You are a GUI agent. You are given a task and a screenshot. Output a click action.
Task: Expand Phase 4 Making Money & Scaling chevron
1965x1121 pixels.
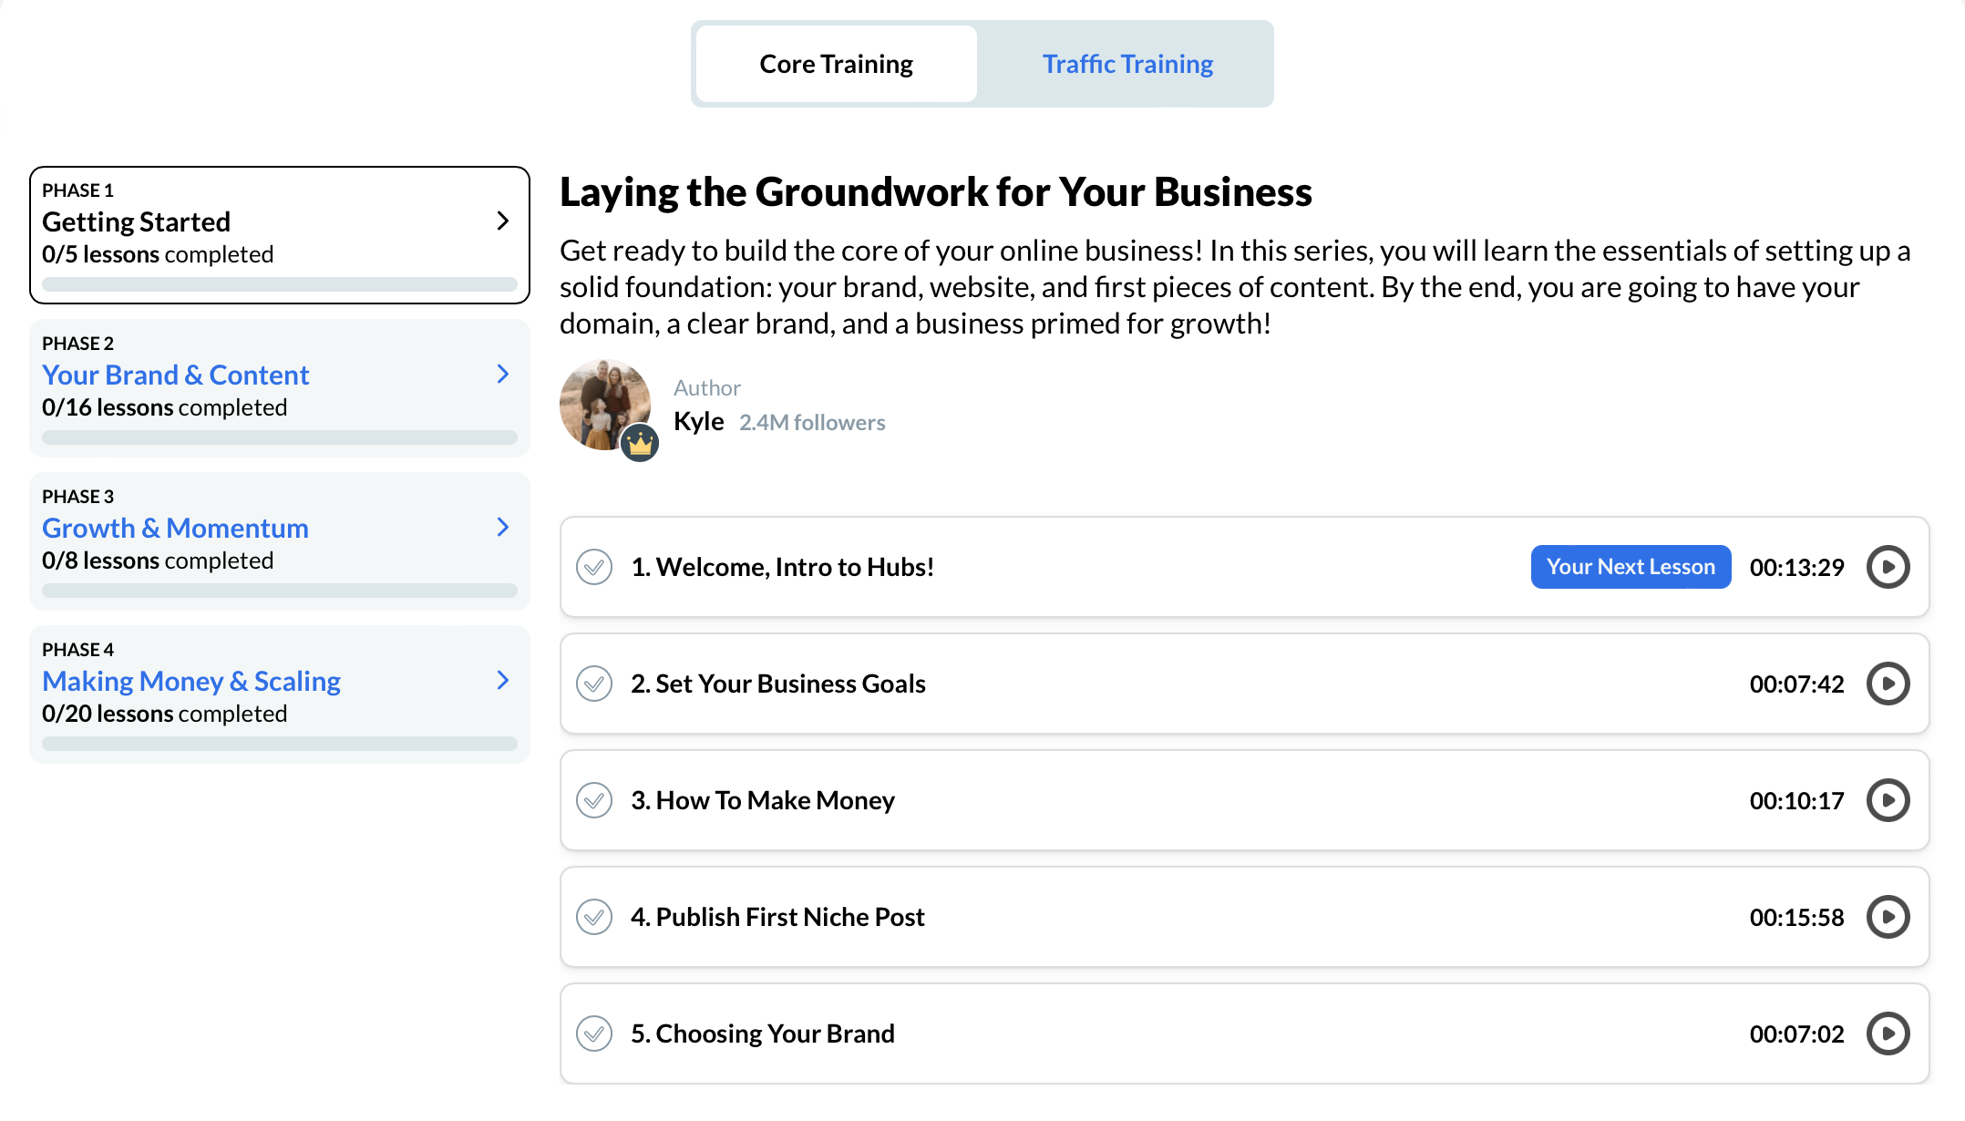click(502, 680)
